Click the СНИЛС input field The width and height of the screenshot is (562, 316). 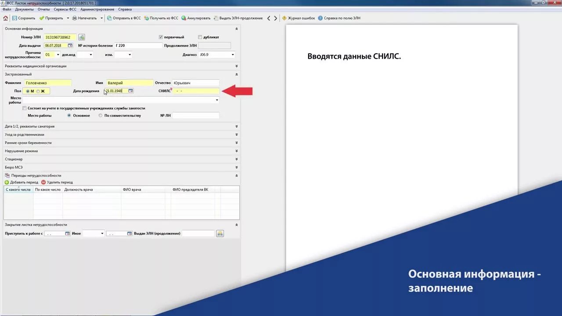(195, 91)
